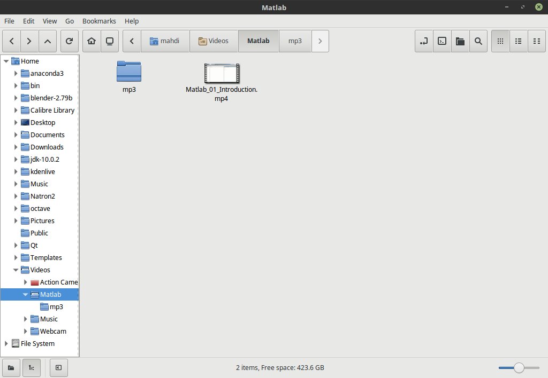Image resolution: width=548 pixels, height=378 pixels.
Task: Open the View menu
Action: click(50, 21)
